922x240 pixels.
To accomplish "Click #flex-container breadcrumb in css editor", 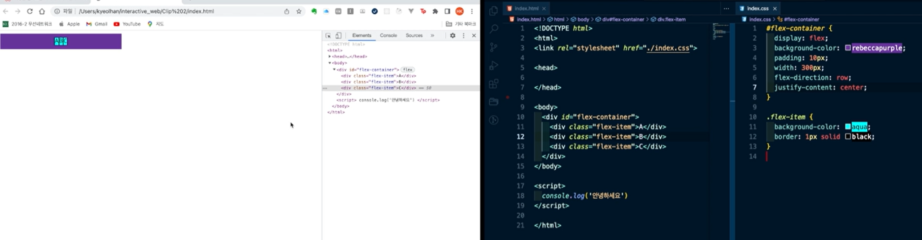I will (x=799, y=19).
